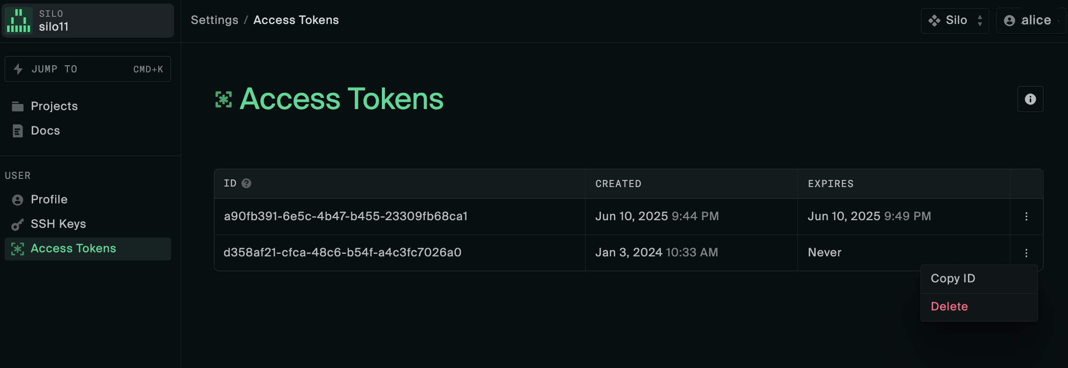The height and width of the screenshot is (368, 1068).
Task: Open the alice user menu
Action: pyautogui.click(x=1029, y=20)
